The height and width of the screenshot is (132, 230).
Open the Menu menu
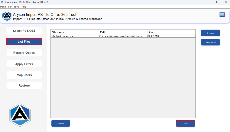(x=3, y=7)
